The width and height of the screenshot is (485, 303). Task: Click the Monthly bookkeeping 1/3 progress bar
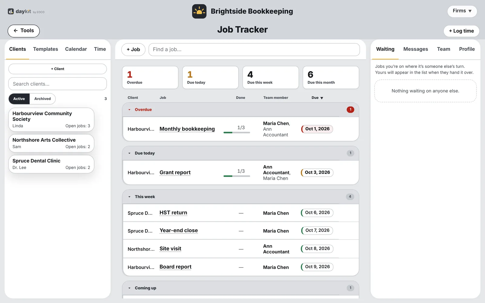tap(237, 132)
